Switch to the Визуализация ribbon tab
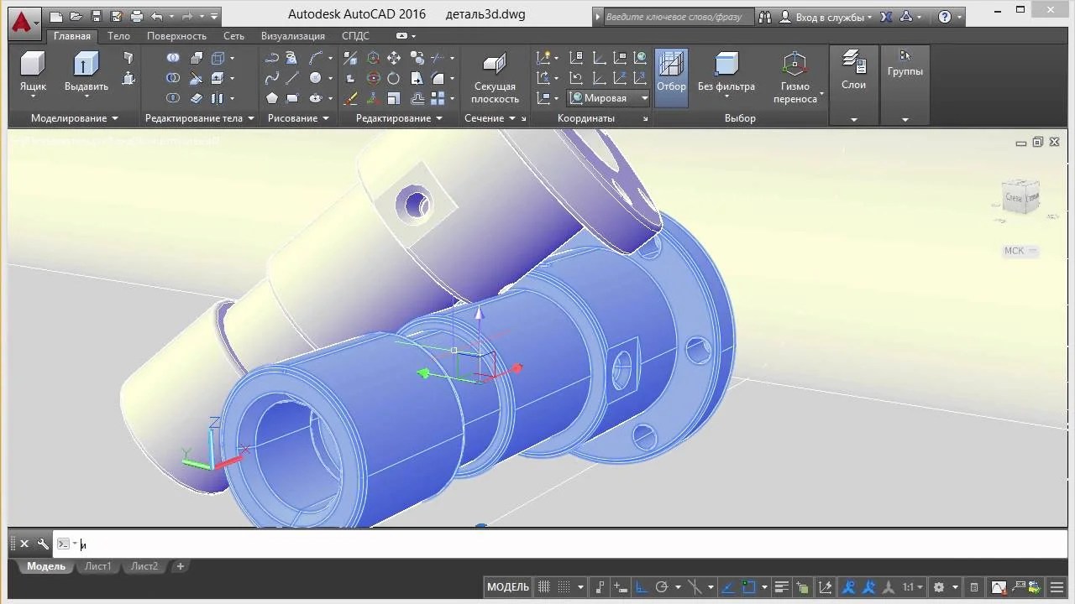Viewport: 1075px width, 604px height. [292, 36]
